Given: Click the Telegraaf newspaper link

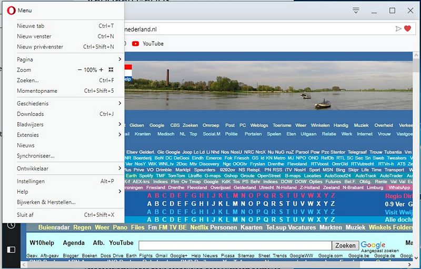Looking at the screenshot, I should [x=357, y=152].
